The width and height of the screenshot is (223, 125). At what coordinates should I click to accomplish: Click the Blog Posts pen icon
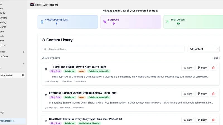coord(105,22)
